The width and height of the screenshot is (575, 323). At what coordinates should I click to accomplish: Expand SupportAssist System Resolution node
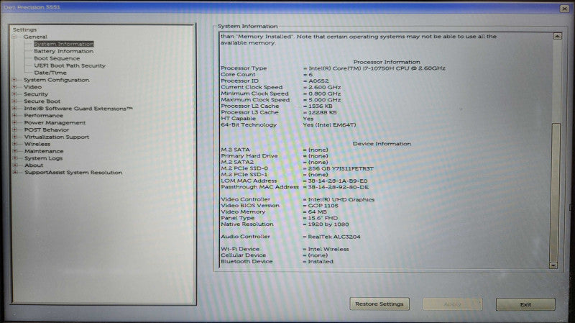coord(14,172)
